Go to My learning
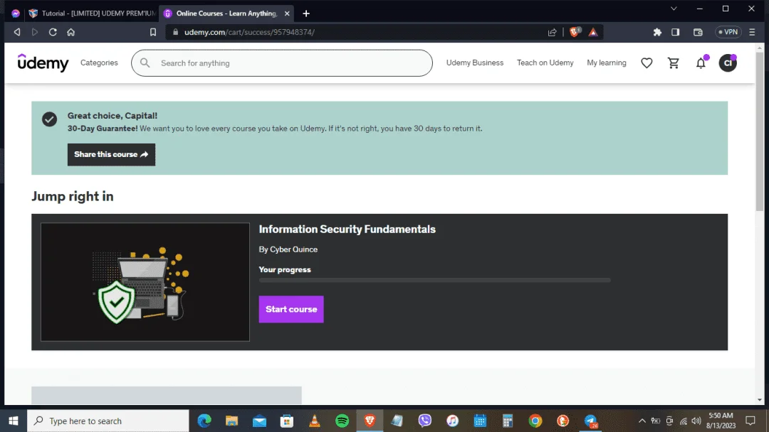Image resolution: width=769 pixels, height=432 pixels. 606,63
